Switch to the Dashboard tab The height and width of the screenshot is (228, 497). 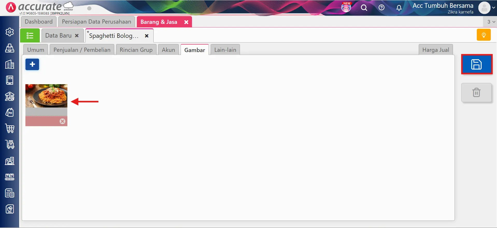point(39,22)
